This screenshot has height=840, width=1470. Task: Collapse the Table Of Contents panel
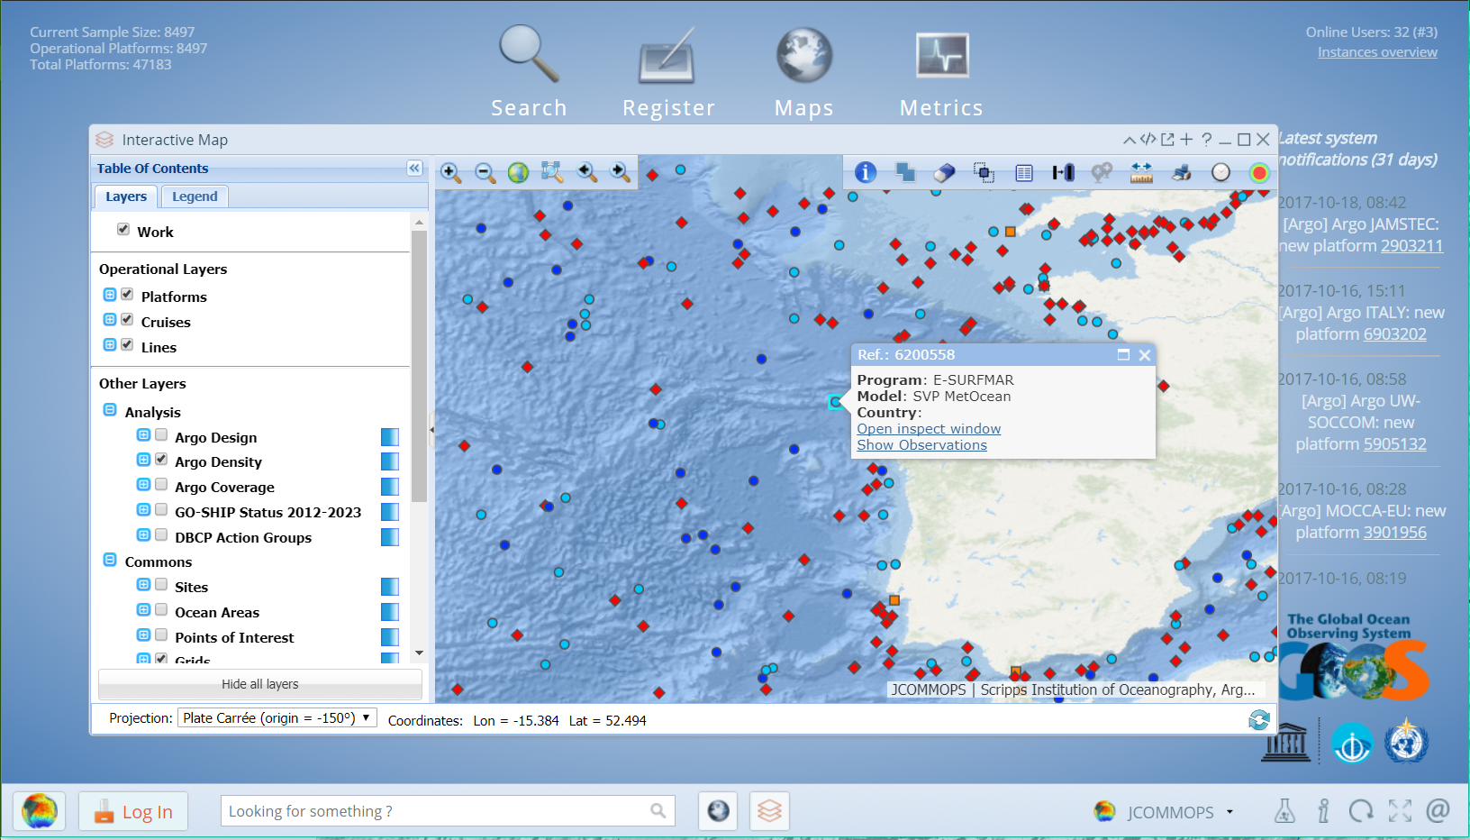pos(414,168)
